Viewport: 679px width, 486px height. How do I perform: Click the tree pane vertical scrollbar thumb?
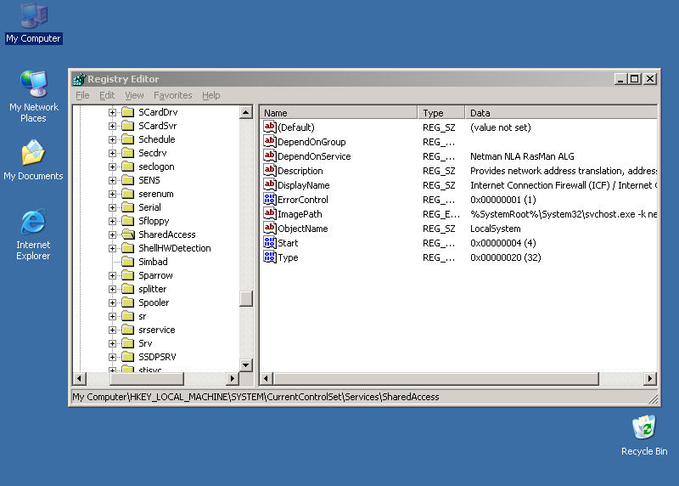(x=245, y=299)
